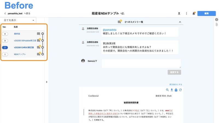This screenshot has width=219, height=123.
Task: Click Demo山下 avatar
Action: tap(83, 61)
